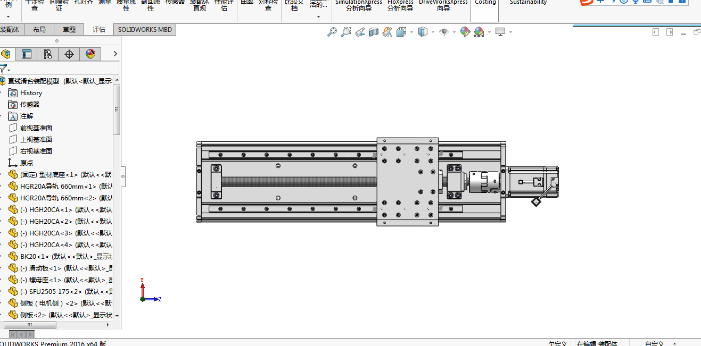Open the DimXpertManager crosshair tab
Viewport: 701px width, 346px height.
69,54
